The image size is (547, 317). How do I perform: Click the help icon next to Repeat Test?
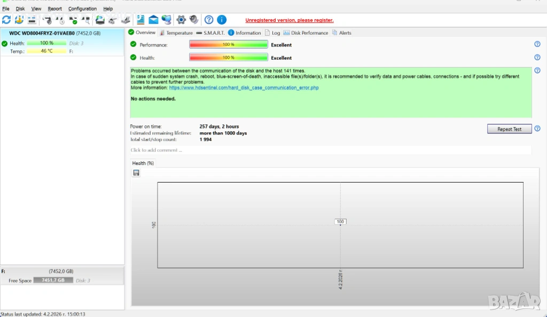537,129
